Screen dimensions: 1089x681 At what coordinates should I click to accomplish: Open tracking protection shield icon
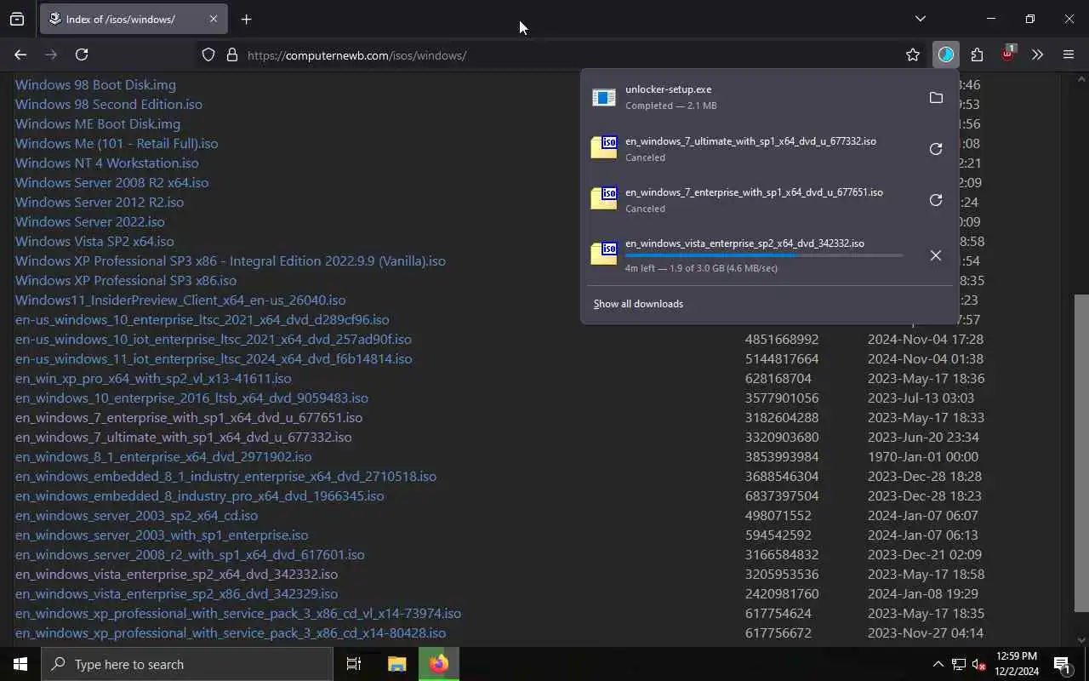pyautogui.click(x=208, y=54)
